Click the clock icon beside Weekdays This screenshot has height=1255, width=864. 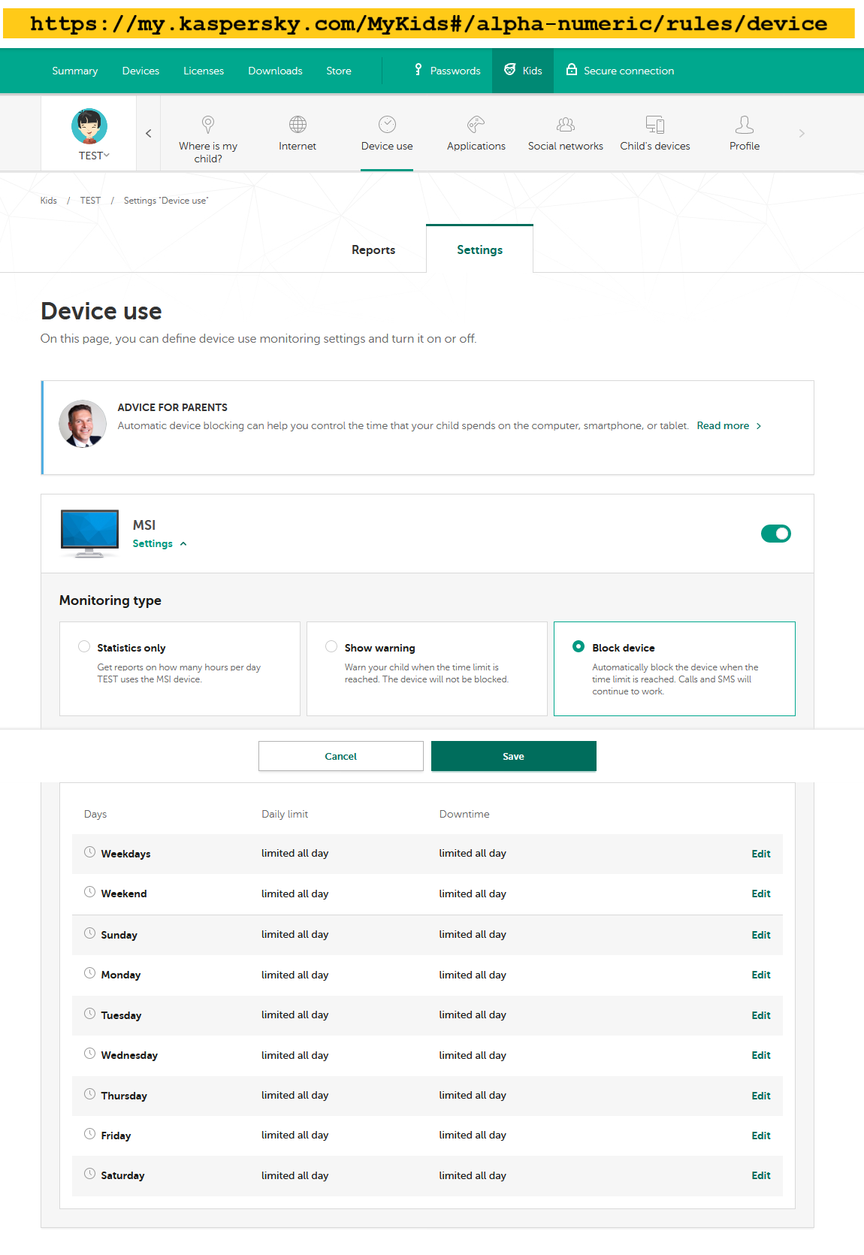(x=89, y=852)
